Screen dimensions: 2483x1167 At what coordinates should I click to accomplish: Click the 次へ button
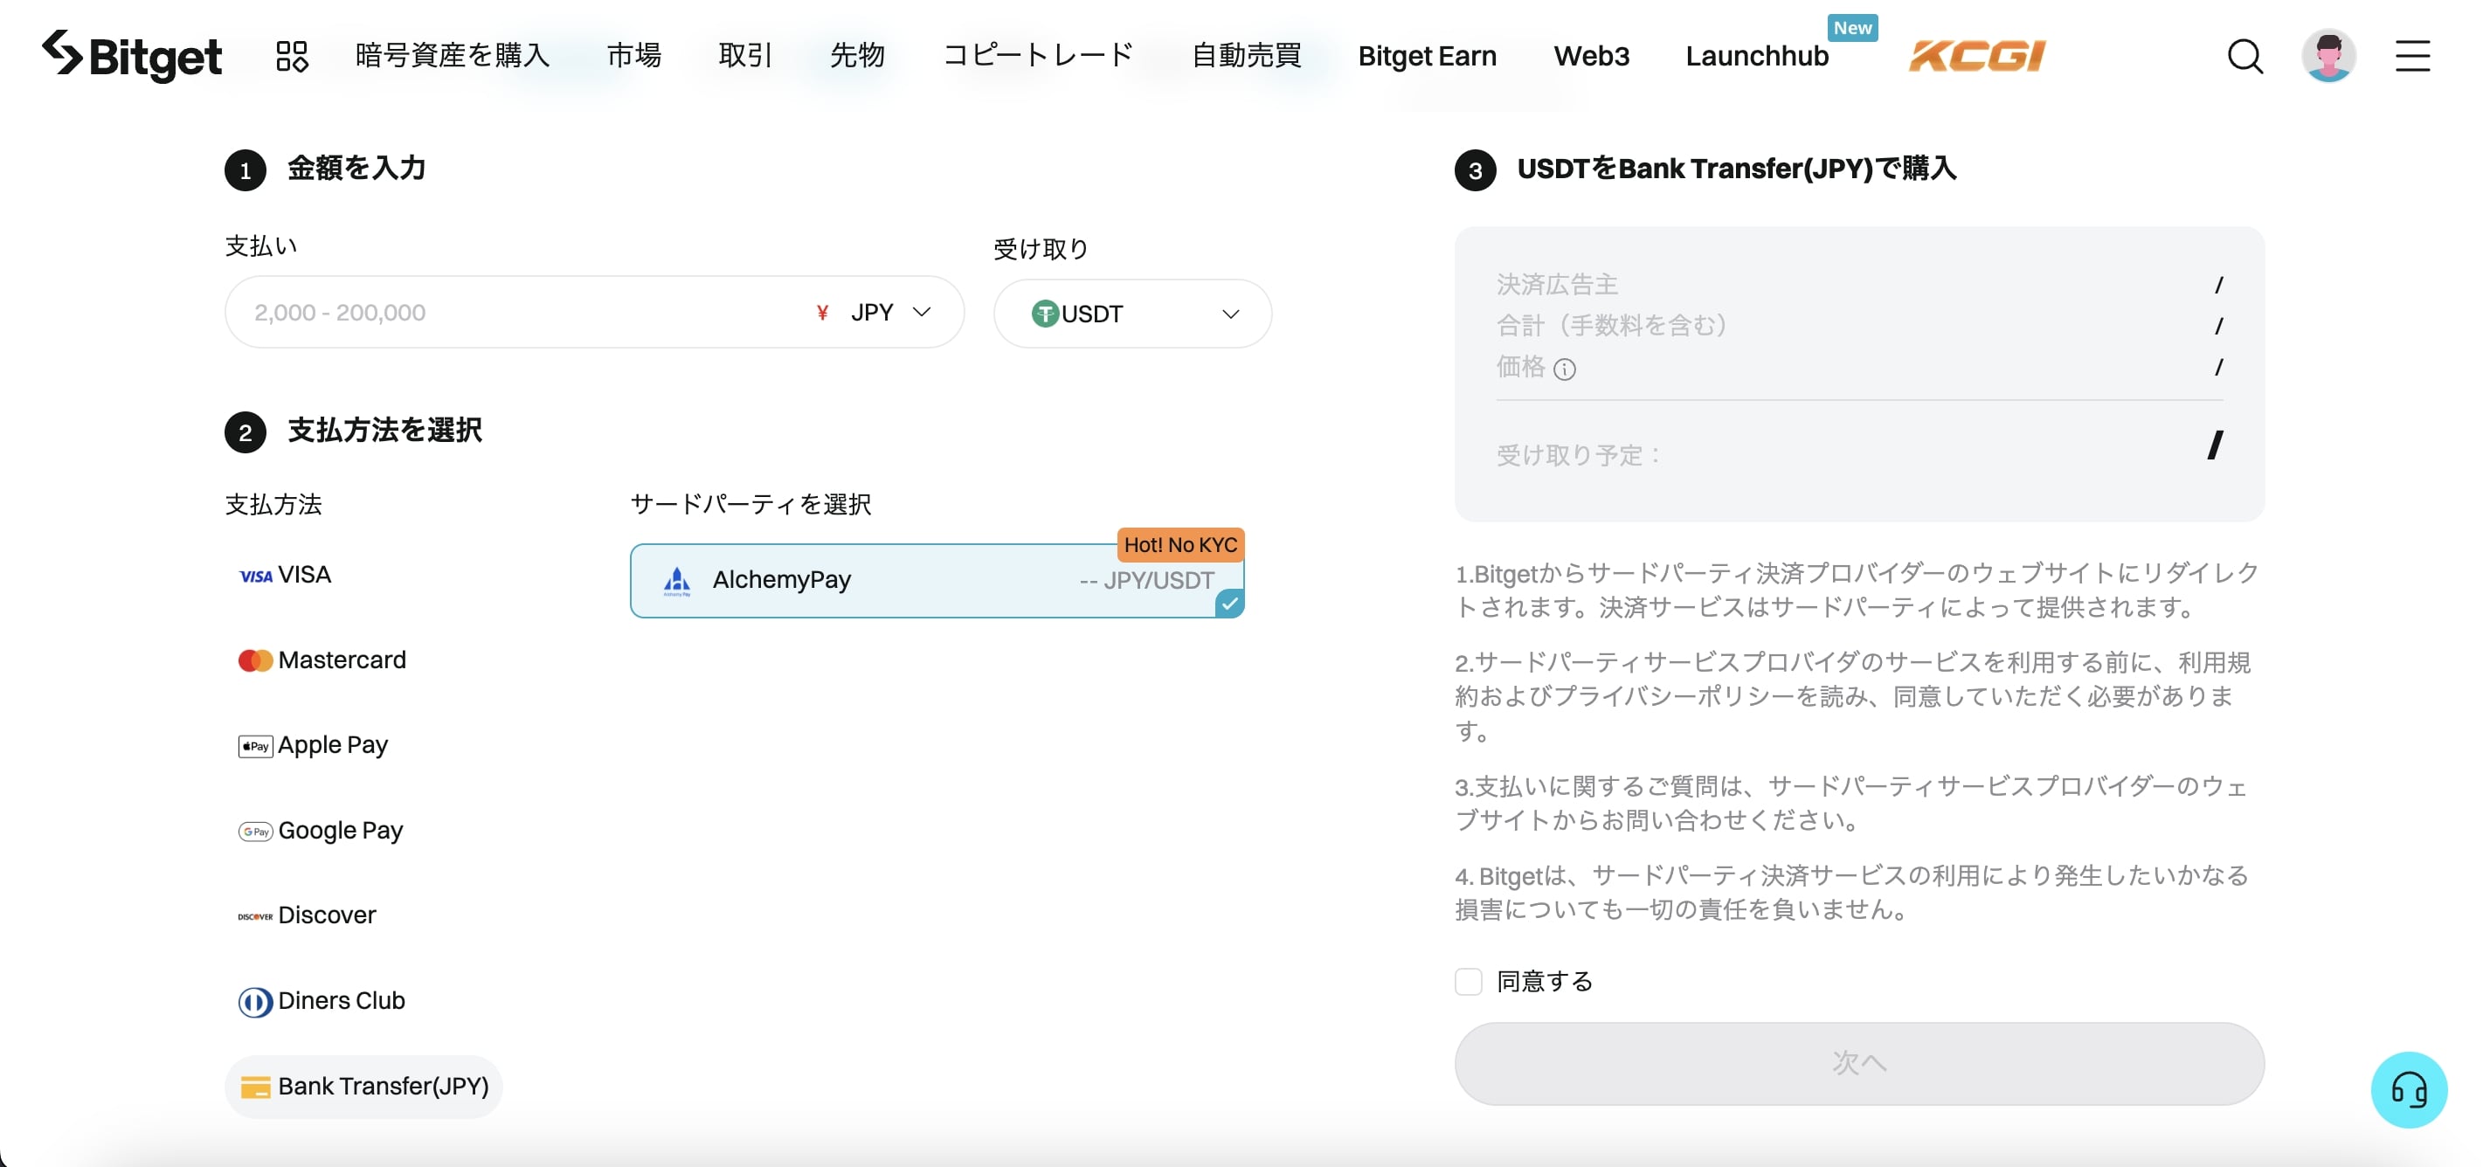coord(1858,1063)
